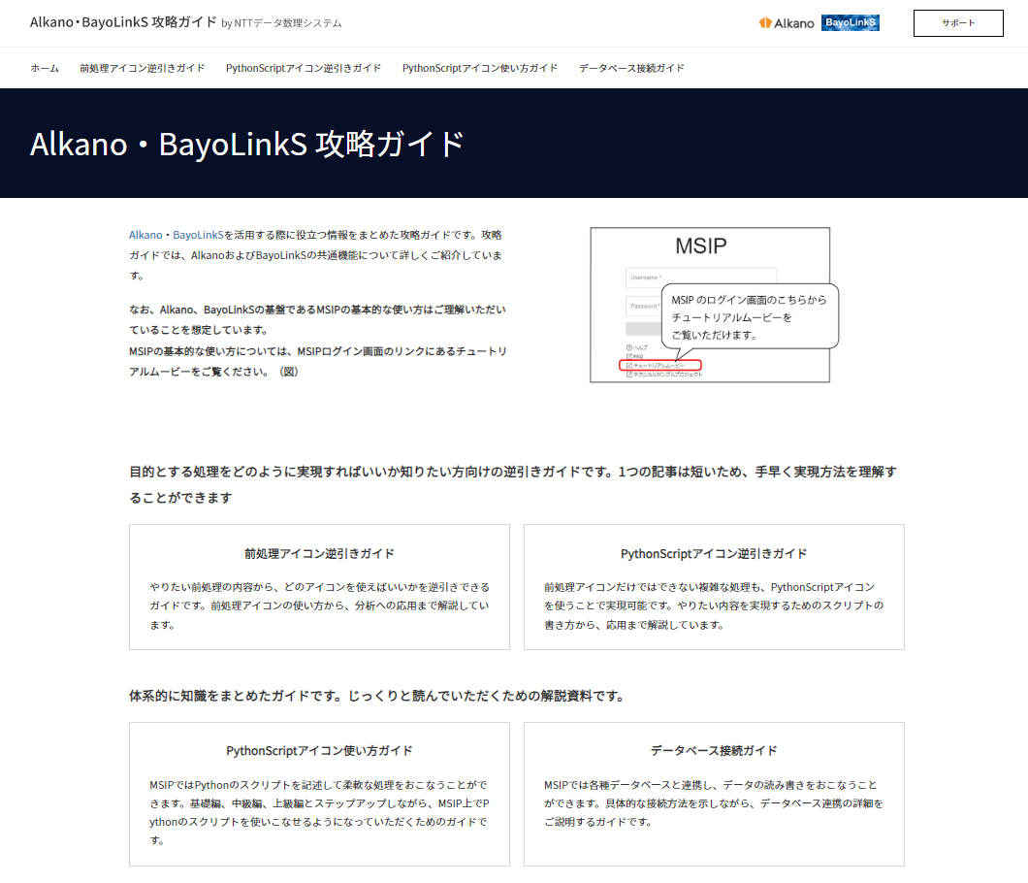Click the site title Alkano・BayoLinkS 攻略ガイド
The image size is (1028, 883).
123,22
